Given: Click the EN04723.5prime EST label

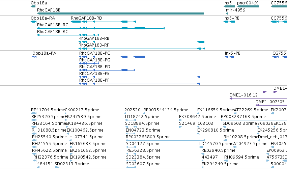Looking at the screenshot, I should (143, 130).
